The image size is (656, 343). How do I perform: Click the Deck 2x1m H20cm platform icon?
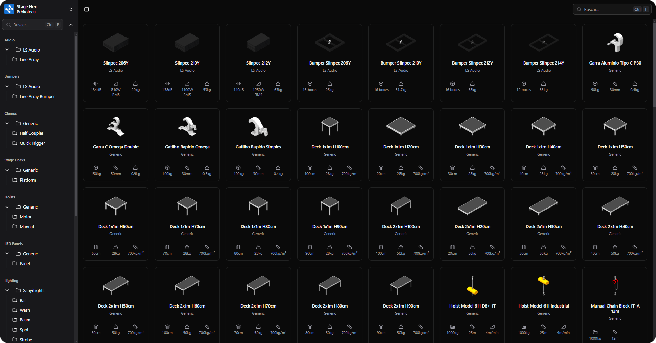pos(472,206)
